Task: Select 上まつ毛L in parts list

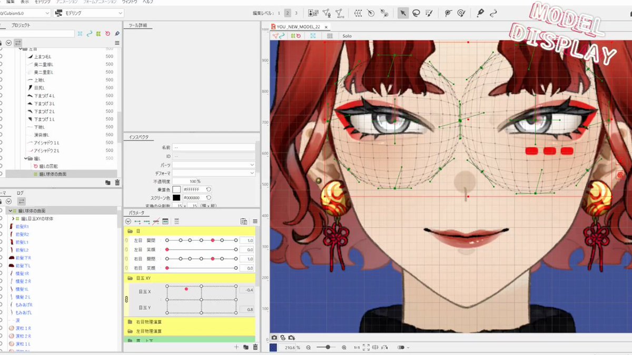Action: [x=43, y=56]
